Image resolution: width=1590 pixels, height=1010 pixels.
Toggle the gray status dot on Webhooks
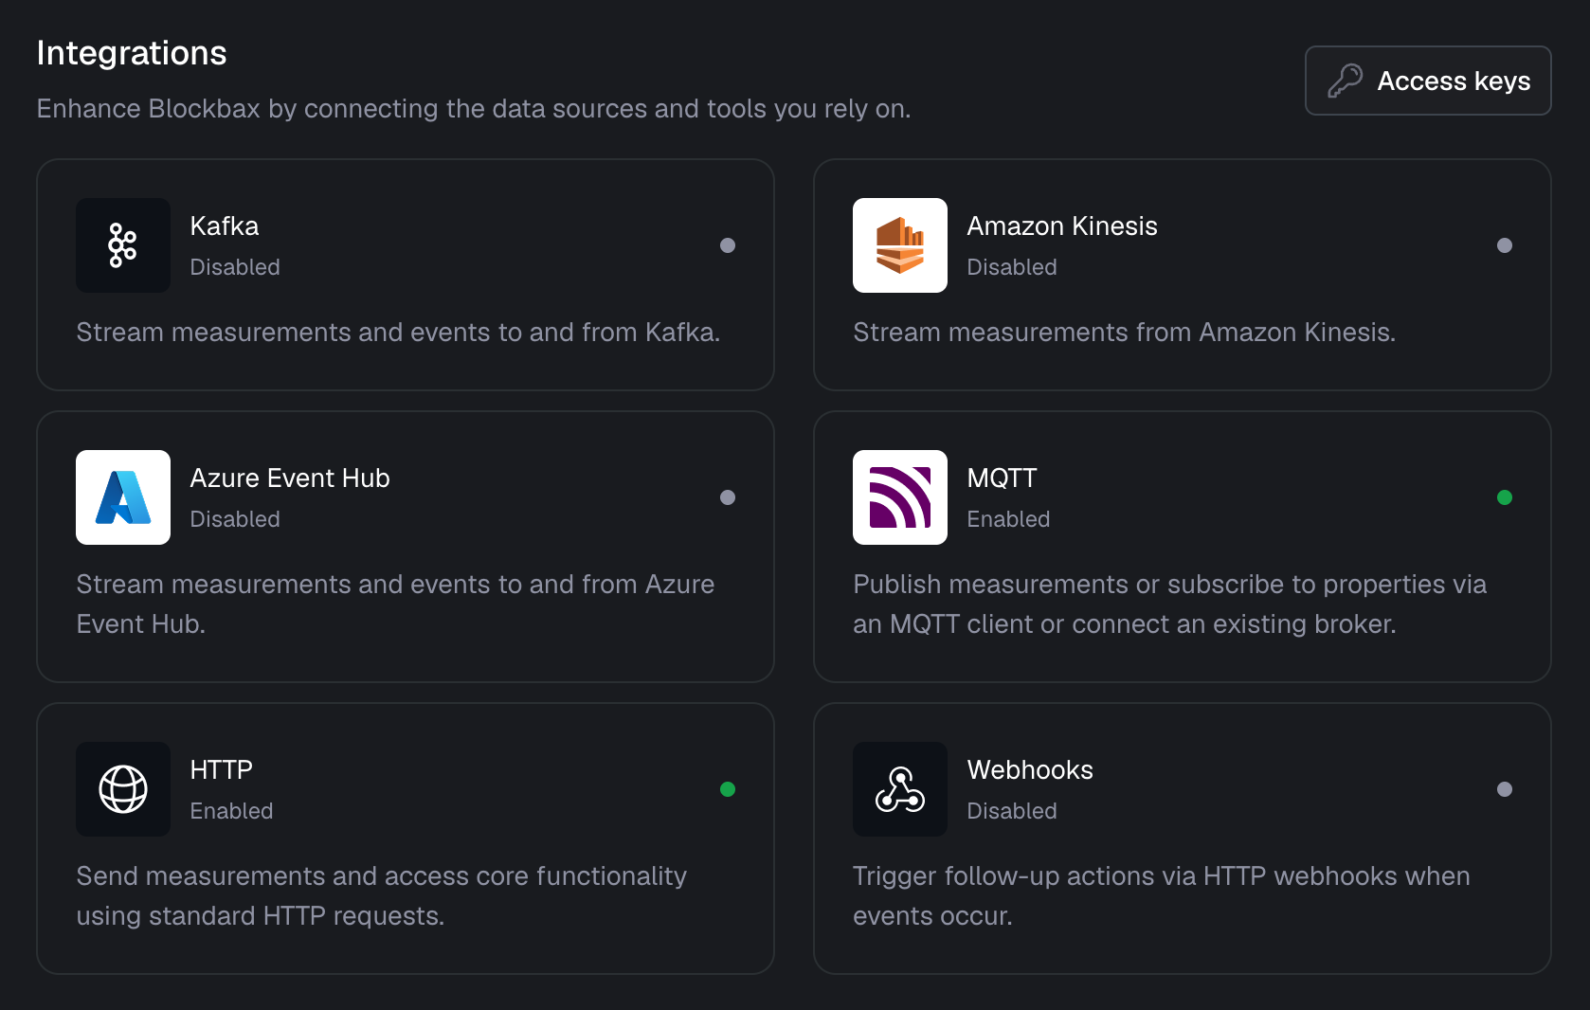1505,789
